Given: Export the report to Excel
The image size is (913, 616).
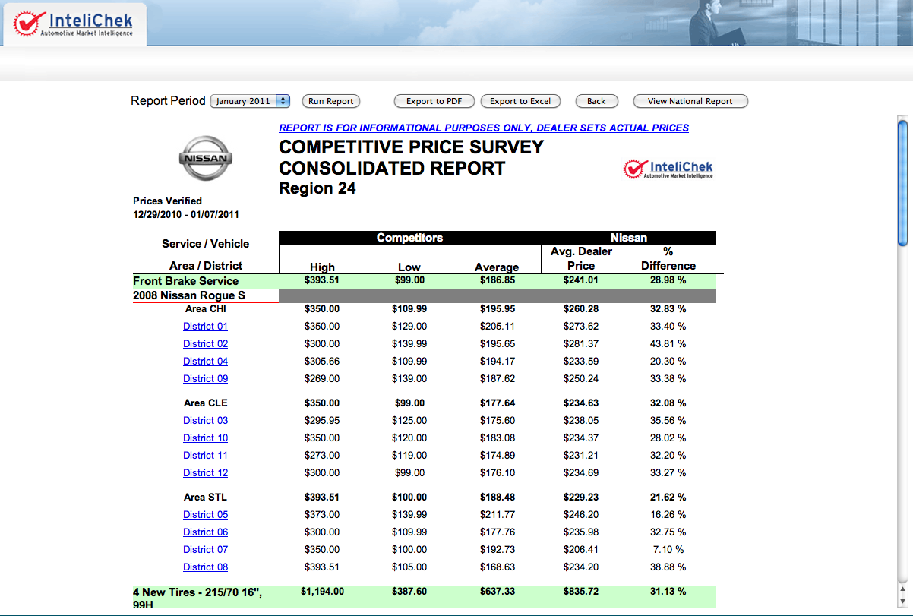Looking at the screenshot, I should pyautogui.click(x=520, y=101).
